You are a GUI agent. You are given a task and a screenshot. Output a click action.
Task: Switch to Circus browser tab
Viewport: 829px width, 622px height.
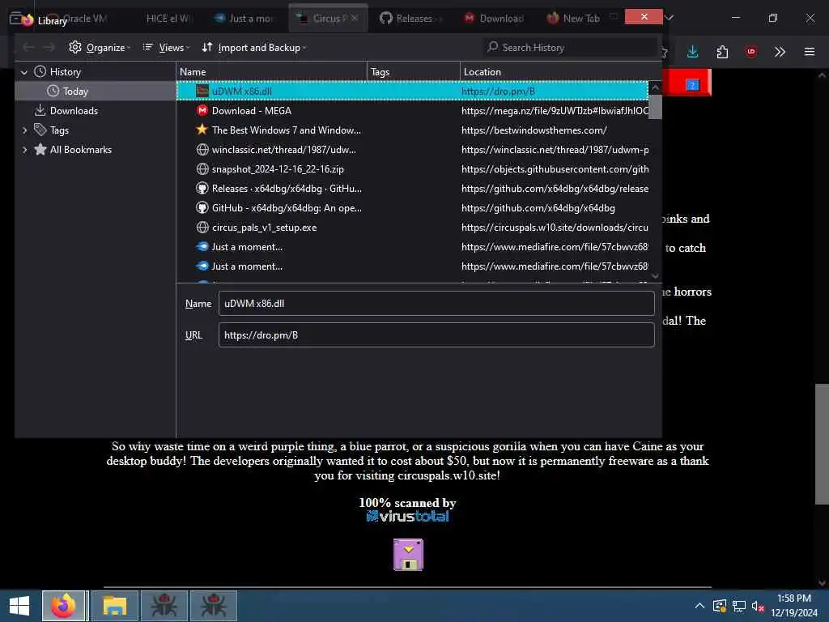point(328,19)
